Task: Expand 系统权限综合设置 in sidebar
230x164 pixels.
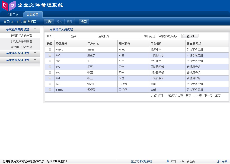Action: [18, 60]
